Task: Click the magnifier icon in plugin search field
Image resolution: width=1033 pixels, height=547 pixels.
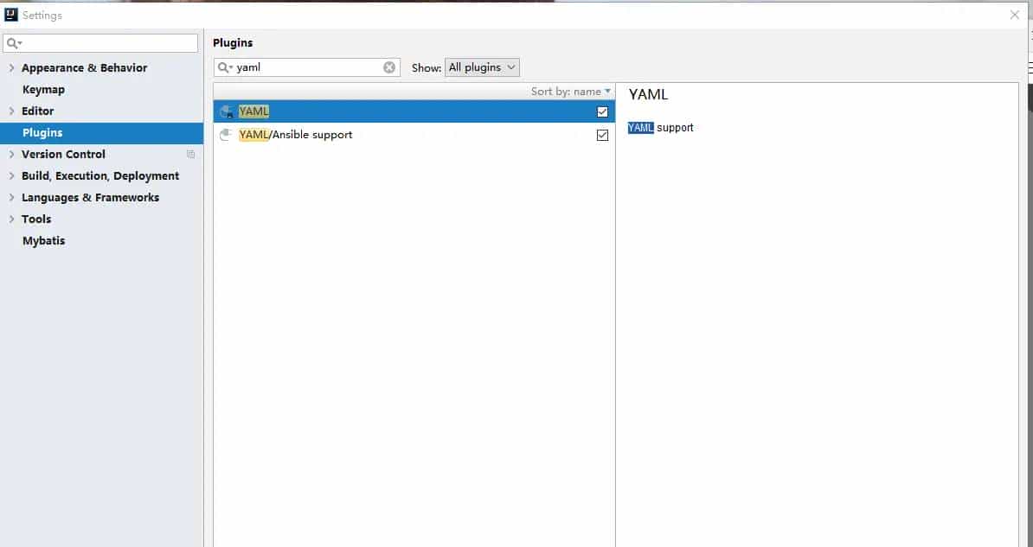Action: tap(225, 67)
